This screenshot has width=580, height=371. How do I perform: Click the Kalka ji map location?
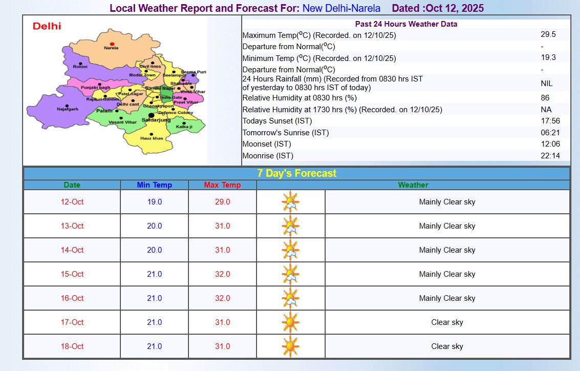coord(184,126)
